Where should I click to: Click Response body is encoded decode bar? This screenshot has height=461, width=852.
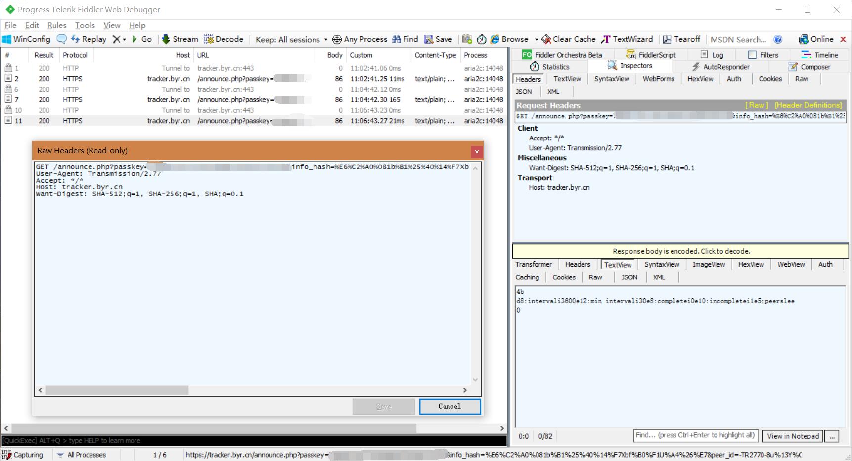pos(681,251)
